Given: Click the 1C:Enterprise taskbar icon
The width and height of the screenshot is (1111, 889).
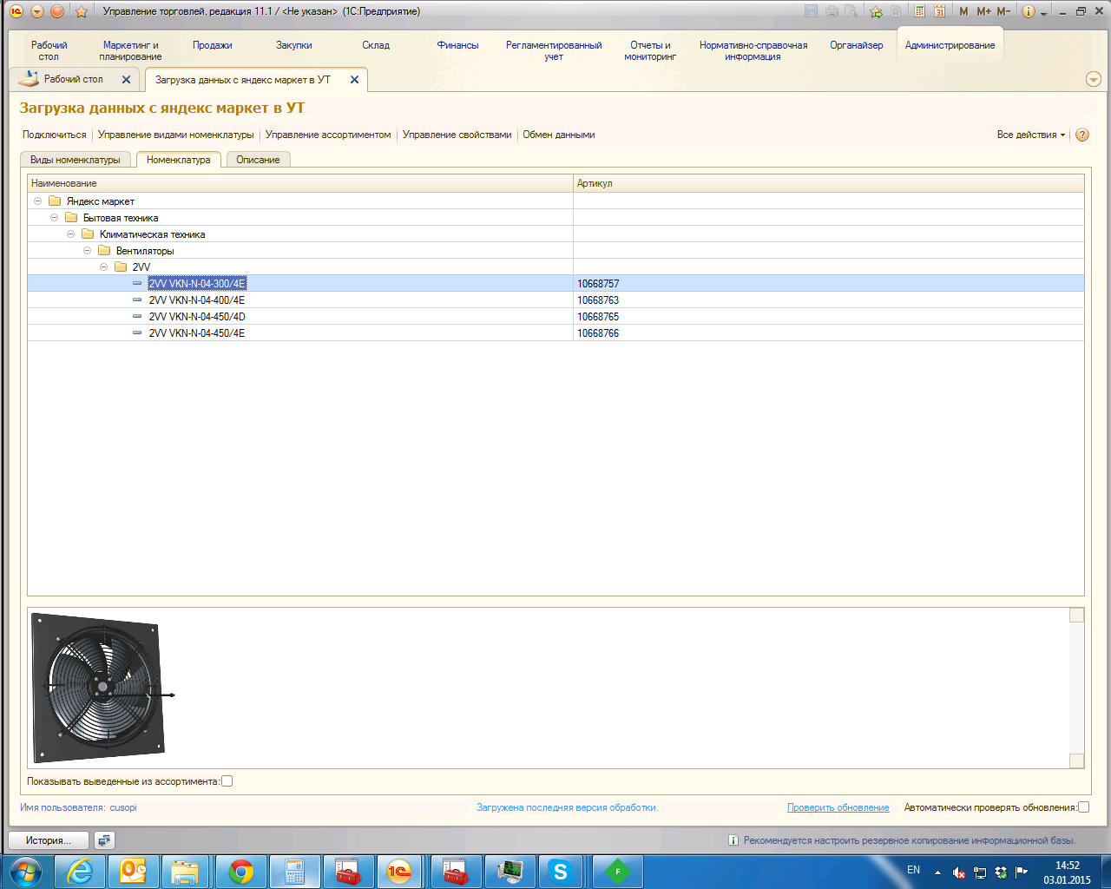Looking at the screenshot, I should [x=400, y=871].
